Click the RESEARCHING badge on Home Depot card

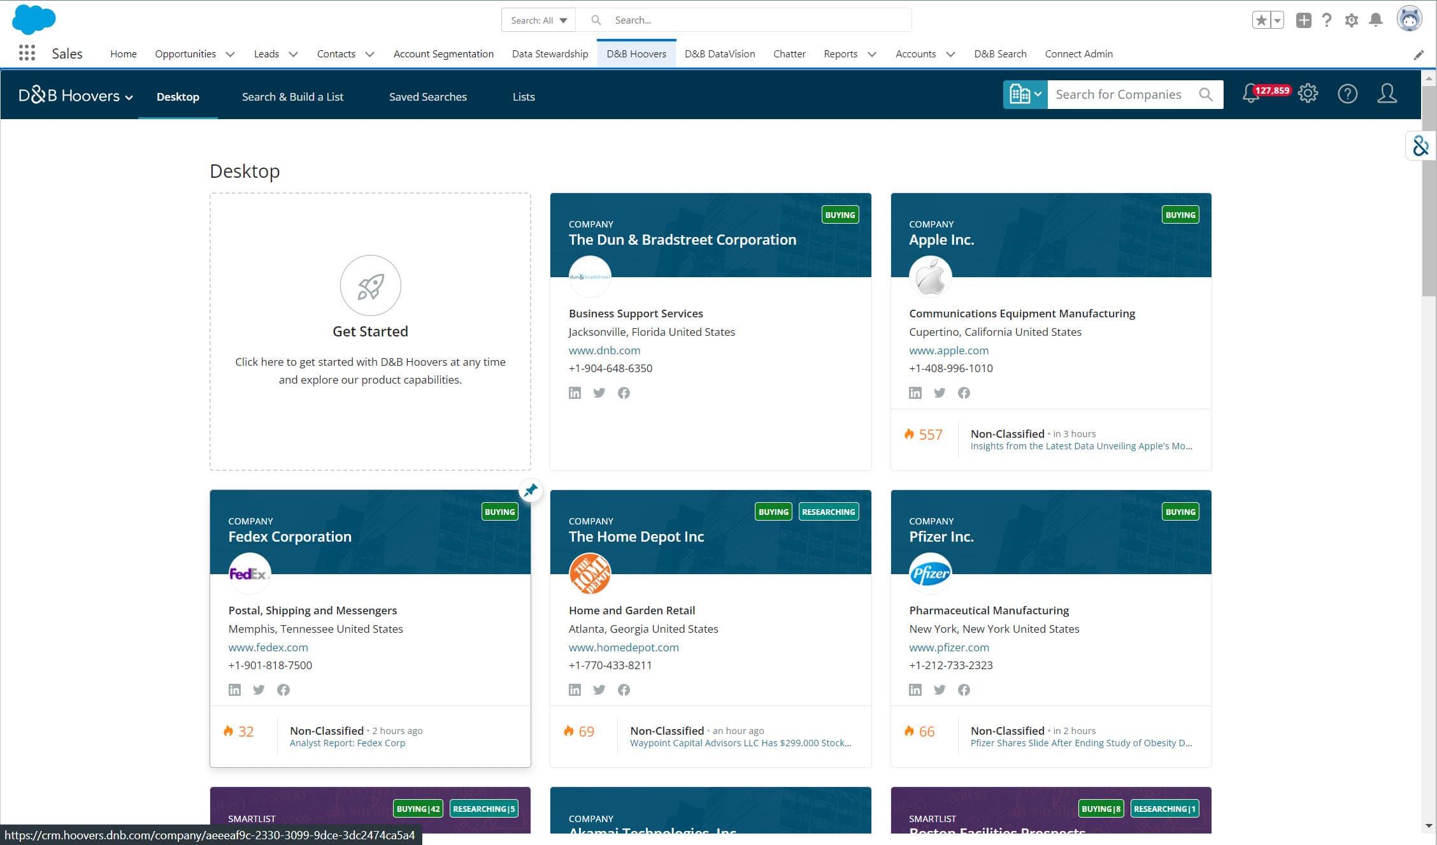(x=828, y=512)
